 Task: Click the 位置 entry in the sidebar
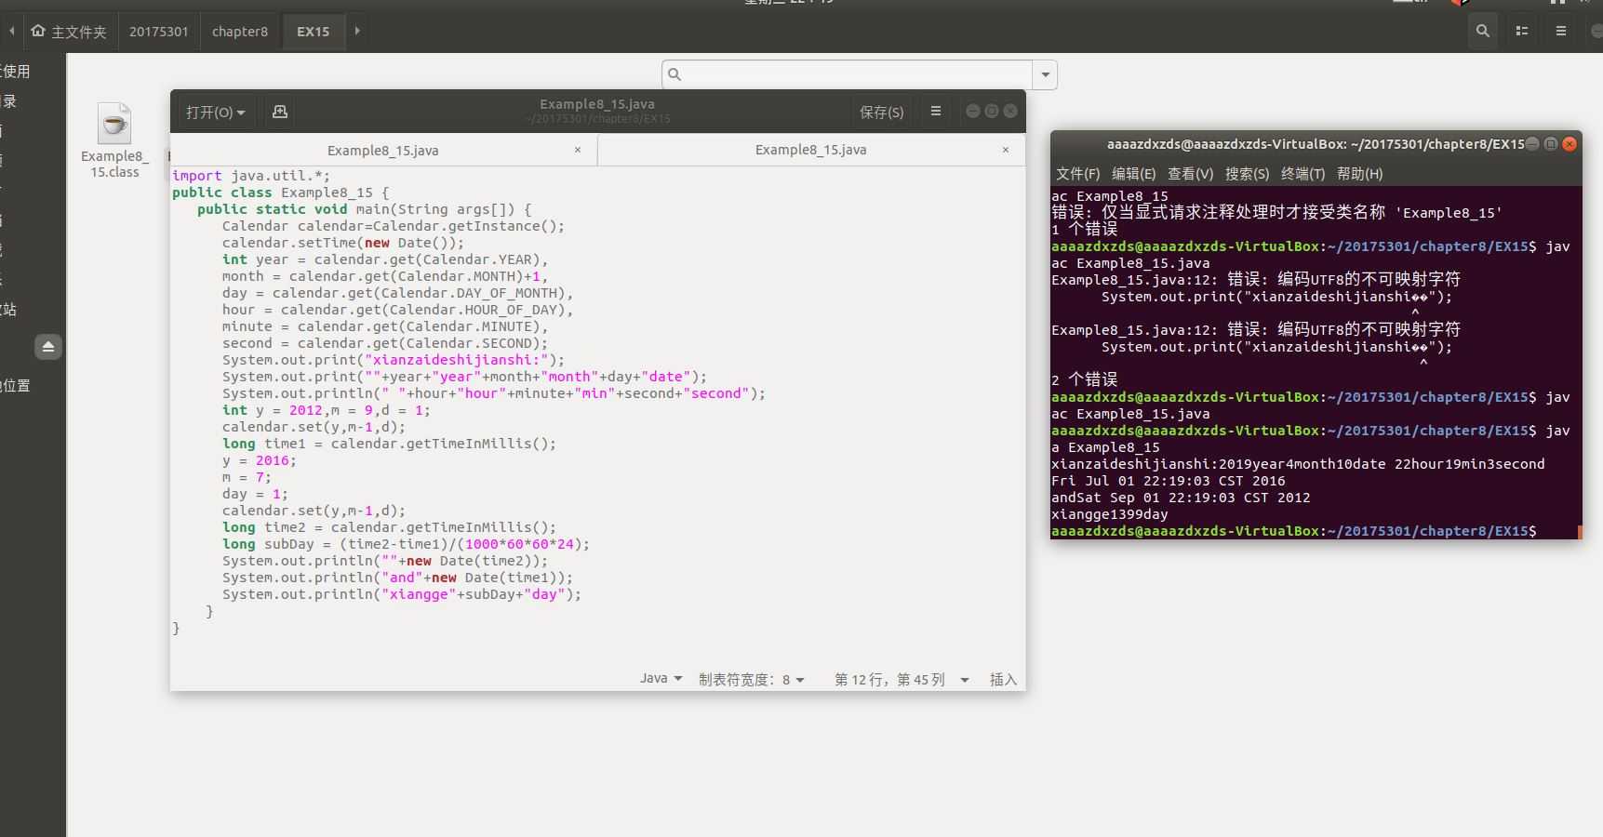15,385
